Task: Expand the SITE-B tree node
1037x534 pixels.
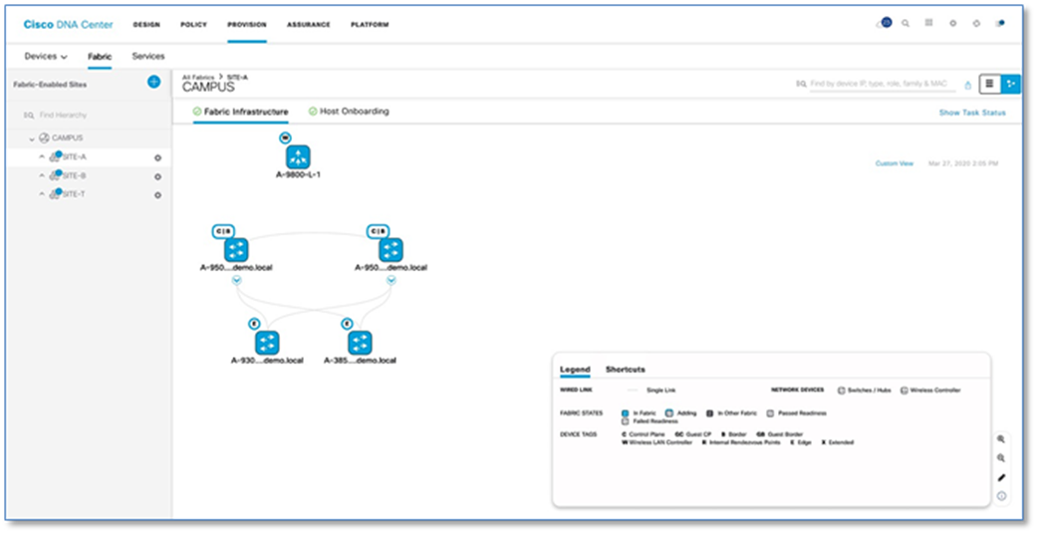Action: point(42,175)
